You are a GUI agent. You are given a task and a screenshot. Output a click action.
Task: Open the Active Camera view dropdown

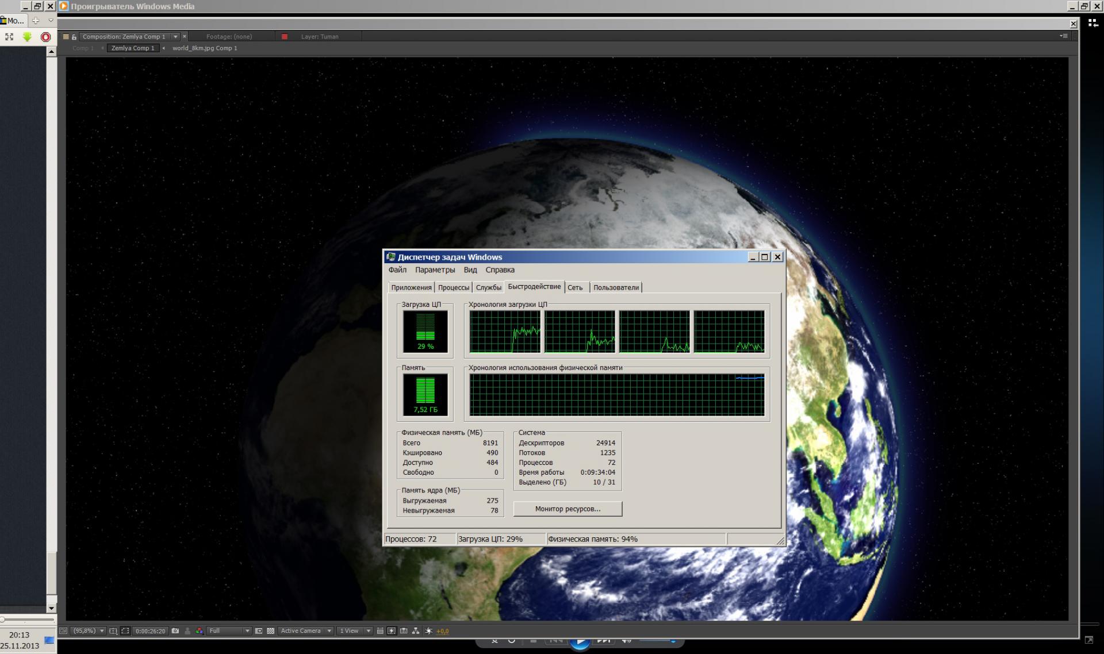(x=306, y=630)
